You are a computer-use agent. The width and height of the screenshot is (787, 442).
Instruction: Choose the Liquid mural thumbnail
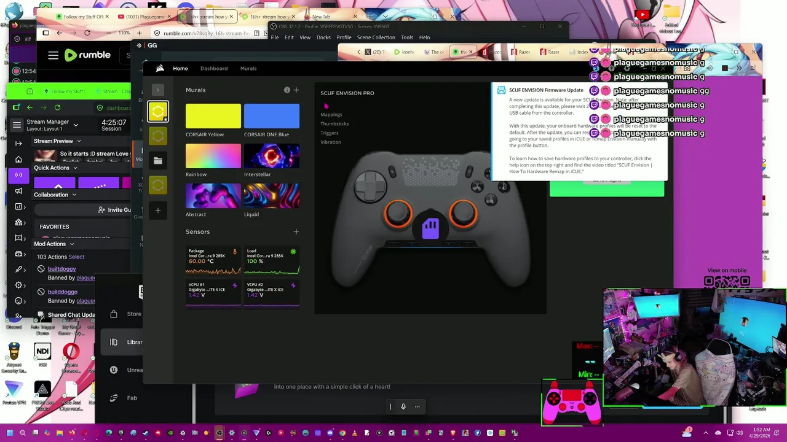(x=272, y=196)
